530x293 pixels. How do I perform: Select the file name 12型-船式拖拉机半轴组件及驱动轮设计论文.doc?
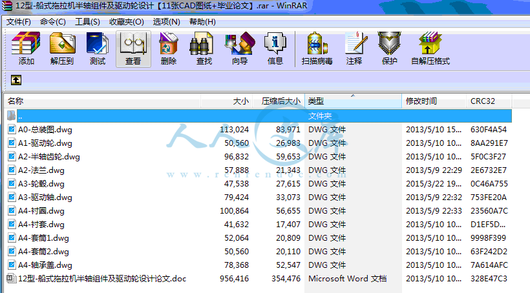(102, 279)
